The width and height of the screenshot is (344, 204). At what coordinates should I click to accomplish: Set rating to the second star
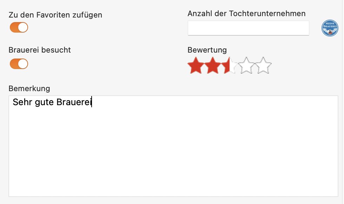213,65
